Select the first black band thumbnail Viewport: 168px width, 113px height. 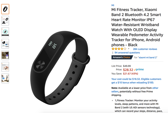[x=5, y=9]
